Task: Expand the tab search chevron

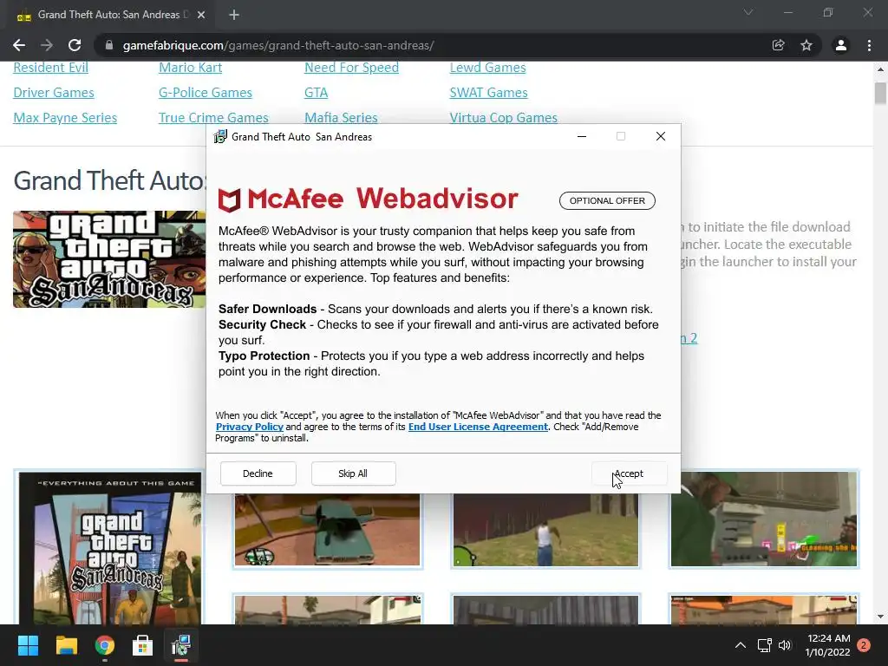Action: [748, 12]
